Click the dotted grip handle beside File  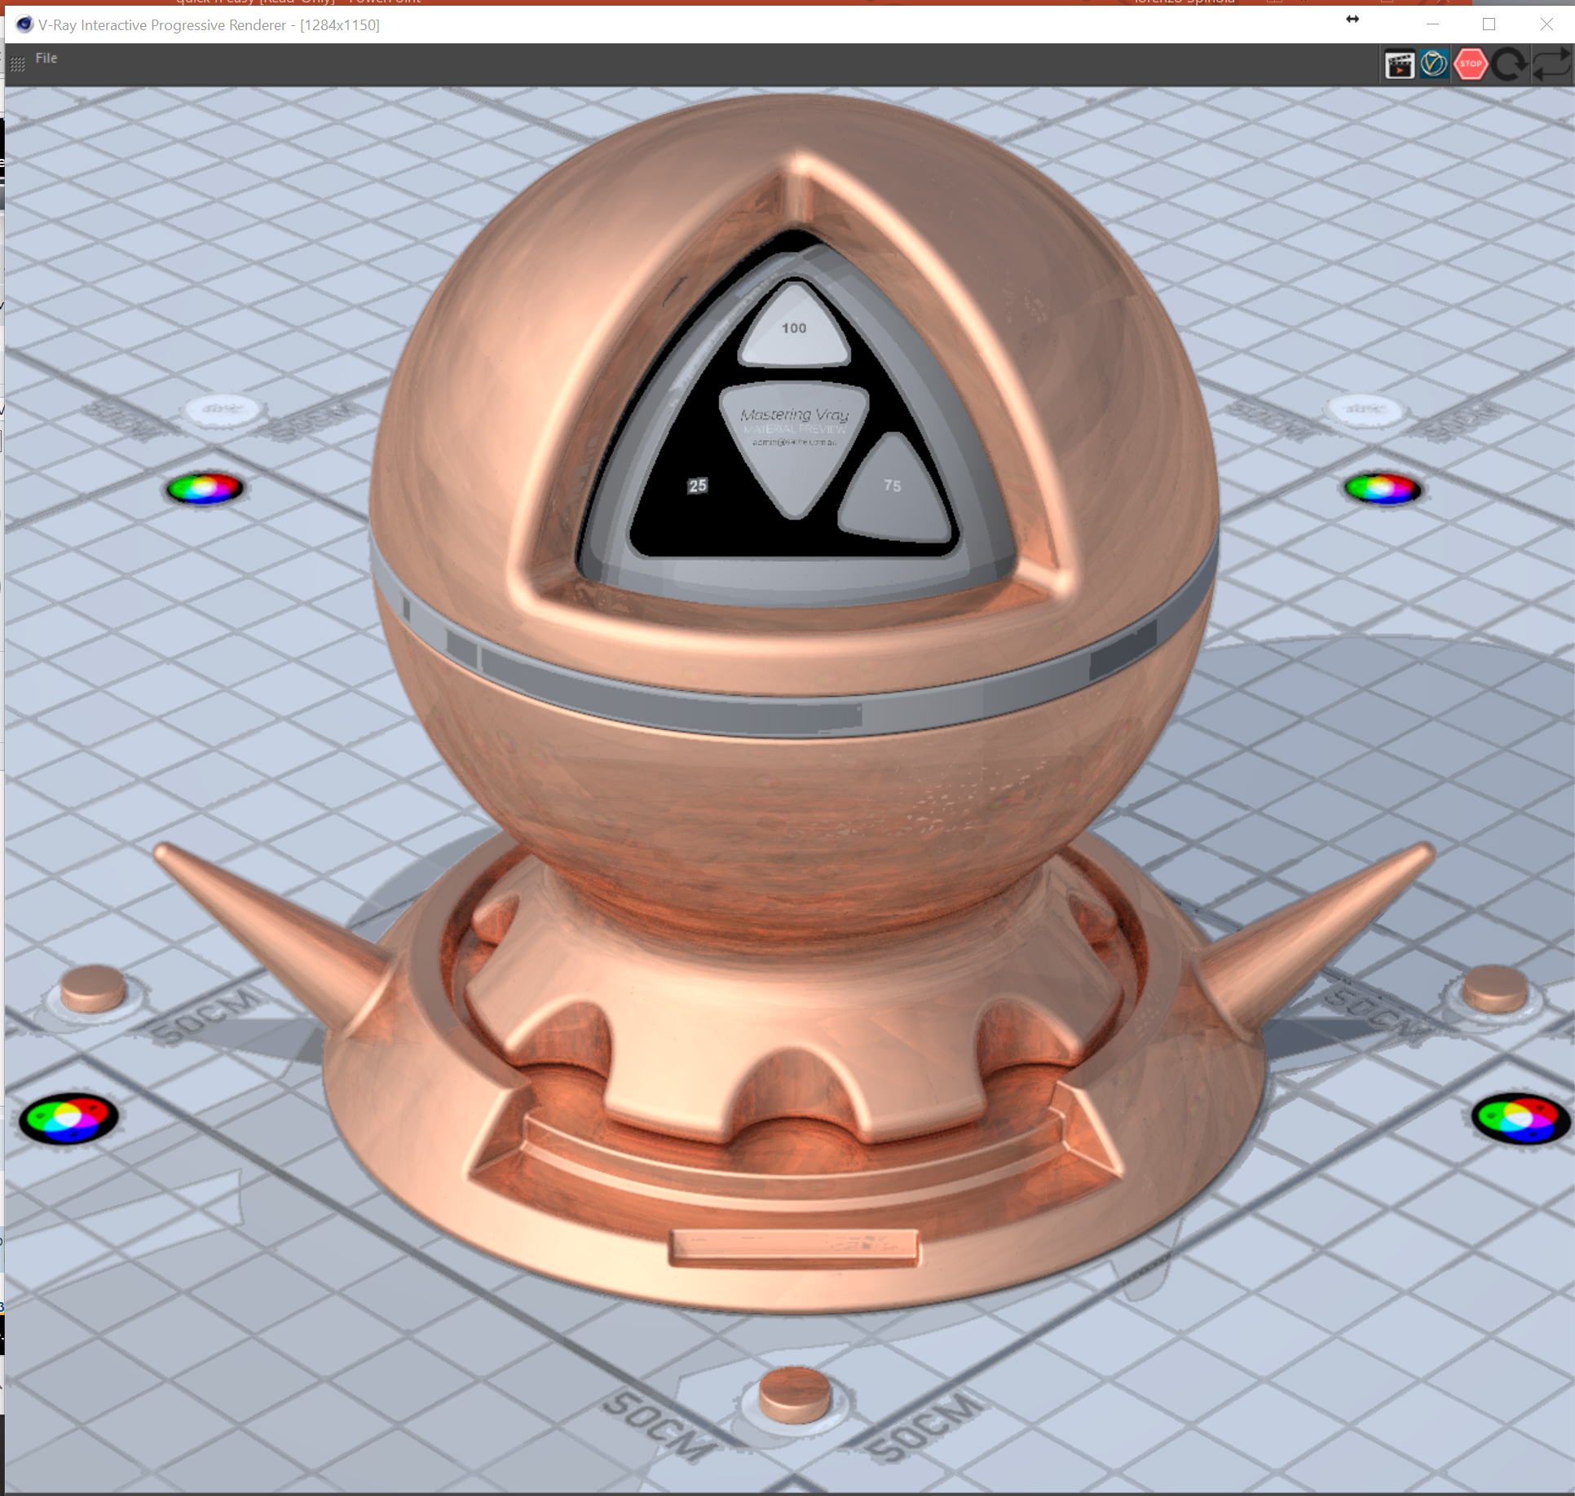tap(17, 64)
